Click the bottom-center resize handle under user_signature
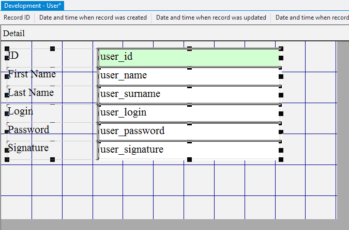 [x=189, y=160]
